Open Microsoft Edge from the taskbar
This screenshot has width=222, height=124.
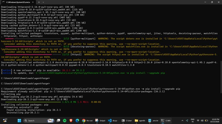[77, 120]
